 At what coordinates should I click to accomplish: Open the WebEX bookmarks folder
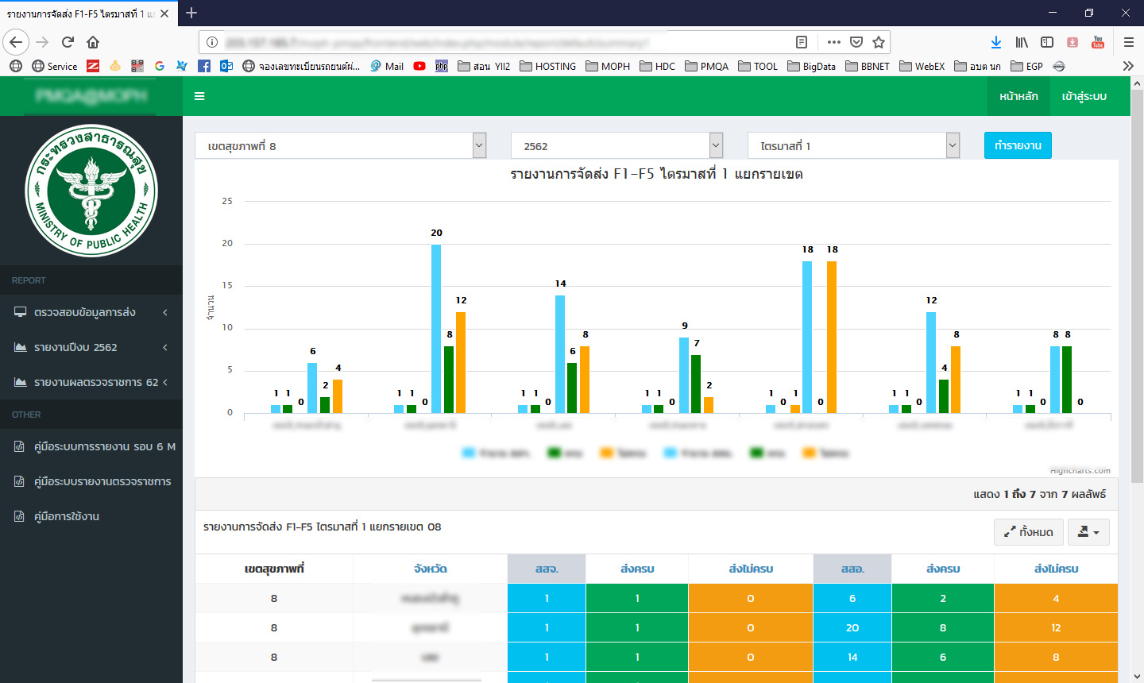tap(922, 66)
